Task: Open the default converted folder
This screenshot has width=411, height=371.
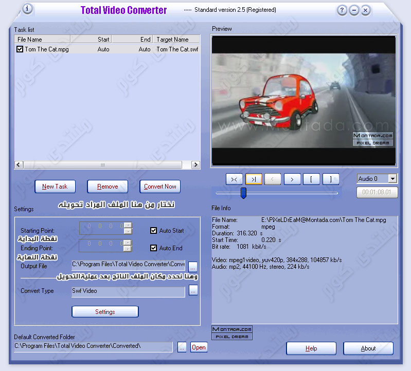Action: tap(199, 347)
